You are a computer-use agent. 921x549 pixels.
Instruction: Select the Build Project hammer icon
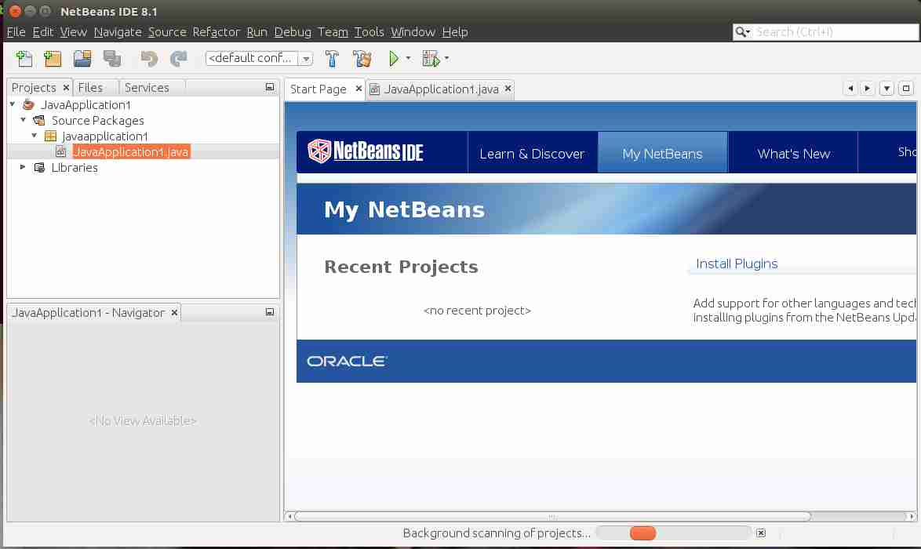[x=330, y=58]
